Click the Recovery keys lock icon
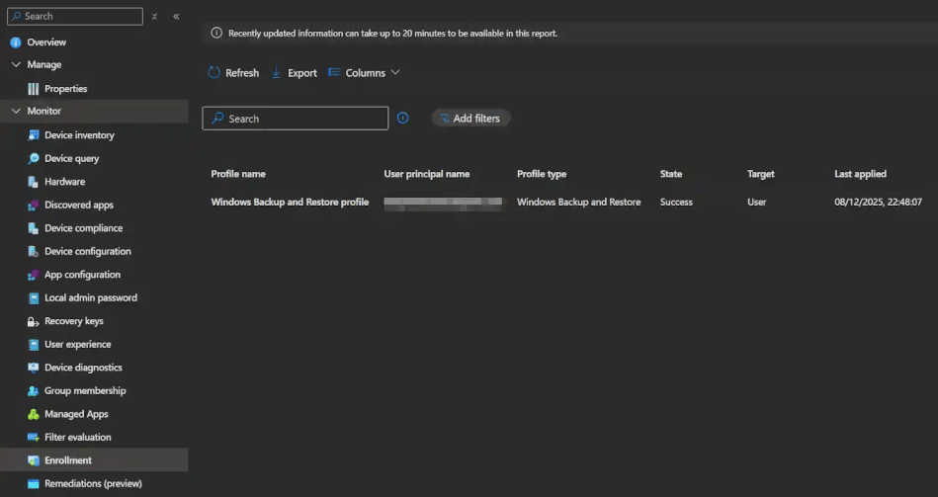 pyautogui.click(x=34, y=321)
